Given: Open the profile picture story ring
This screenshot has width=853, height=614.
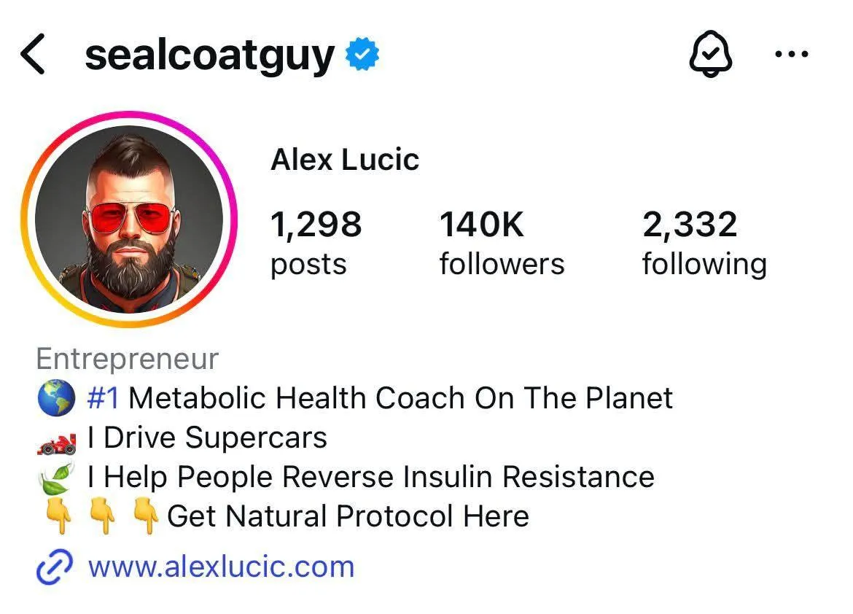Looking at the screenshot, I should coord(130,219).
